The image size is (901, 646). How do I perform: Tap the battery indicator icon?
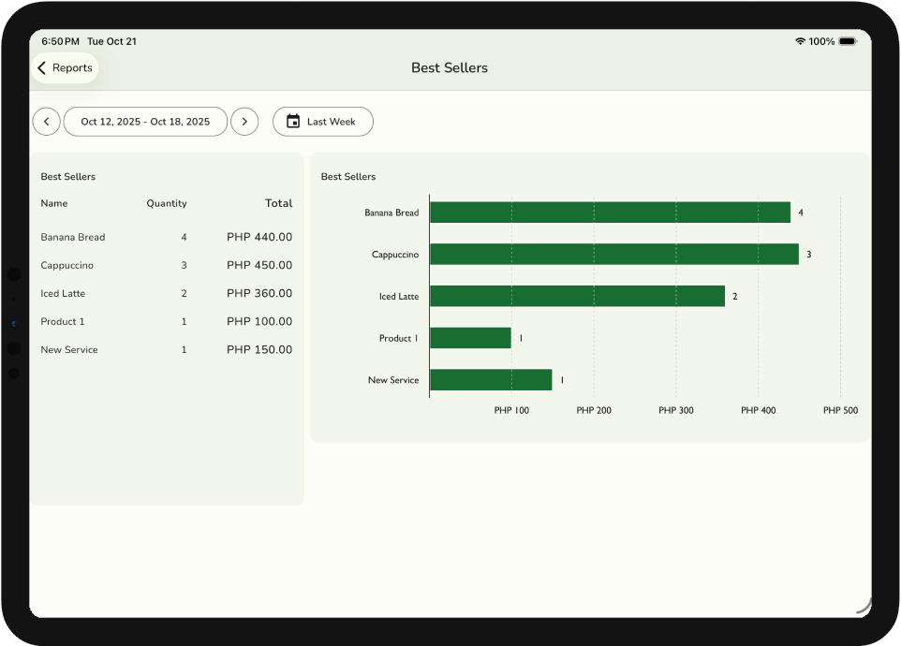click(847, 41)
